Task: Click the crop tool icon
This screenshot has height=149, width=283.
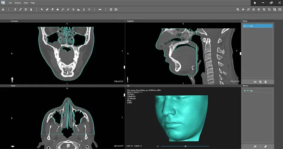Action: (x=264, y=9)
